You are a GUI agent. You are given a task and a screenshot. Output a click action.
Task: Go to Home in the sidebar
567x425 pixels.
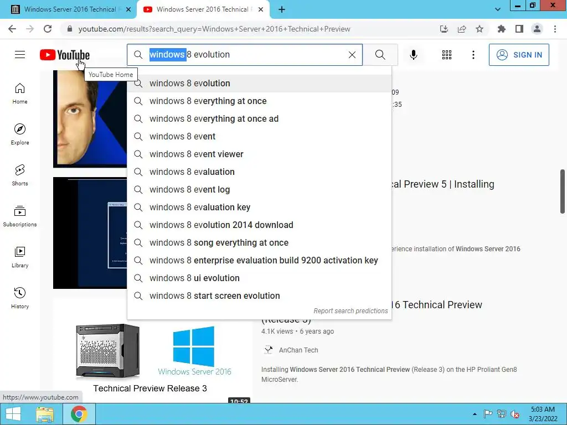[x=20, y=94]
